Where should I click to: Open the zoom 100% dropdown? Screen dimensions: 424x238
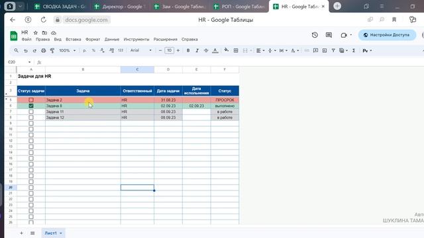tap(68, 50)
